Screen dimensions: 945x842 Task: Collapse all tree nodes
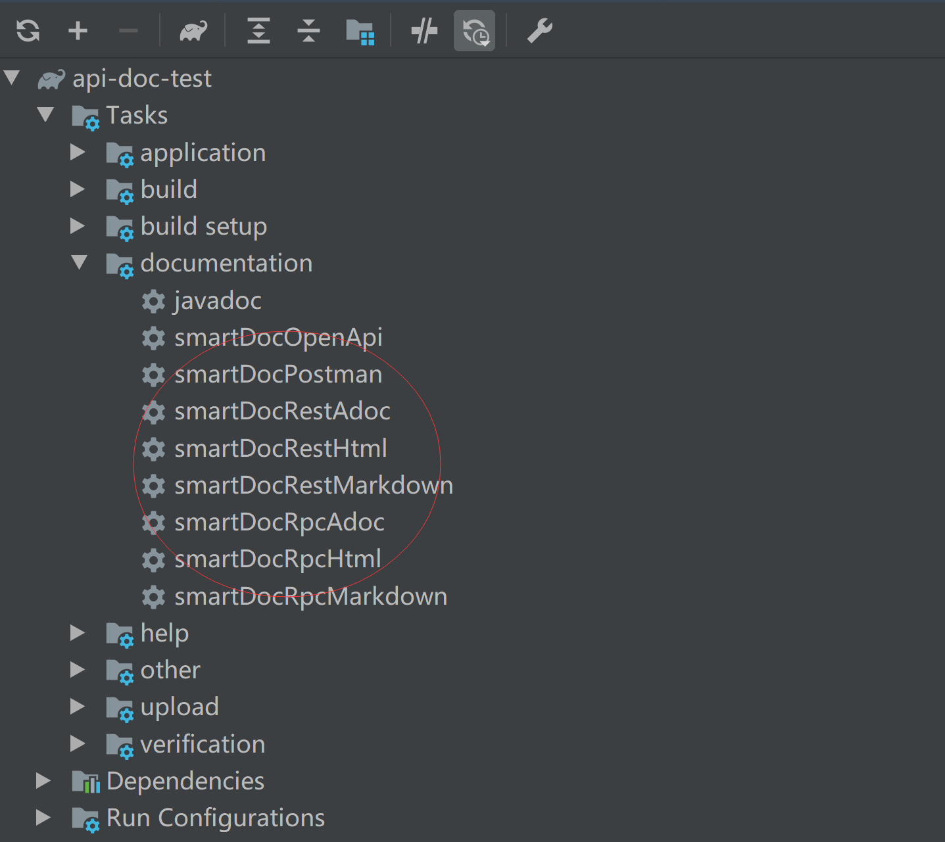point(308,31)
